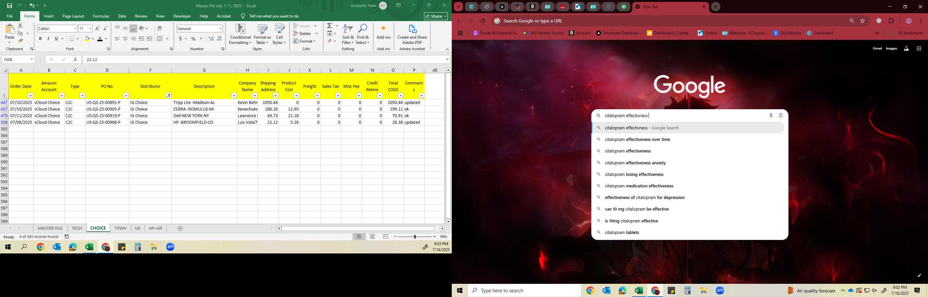Toggle Page Break Preview in status bar

point(386,237)
